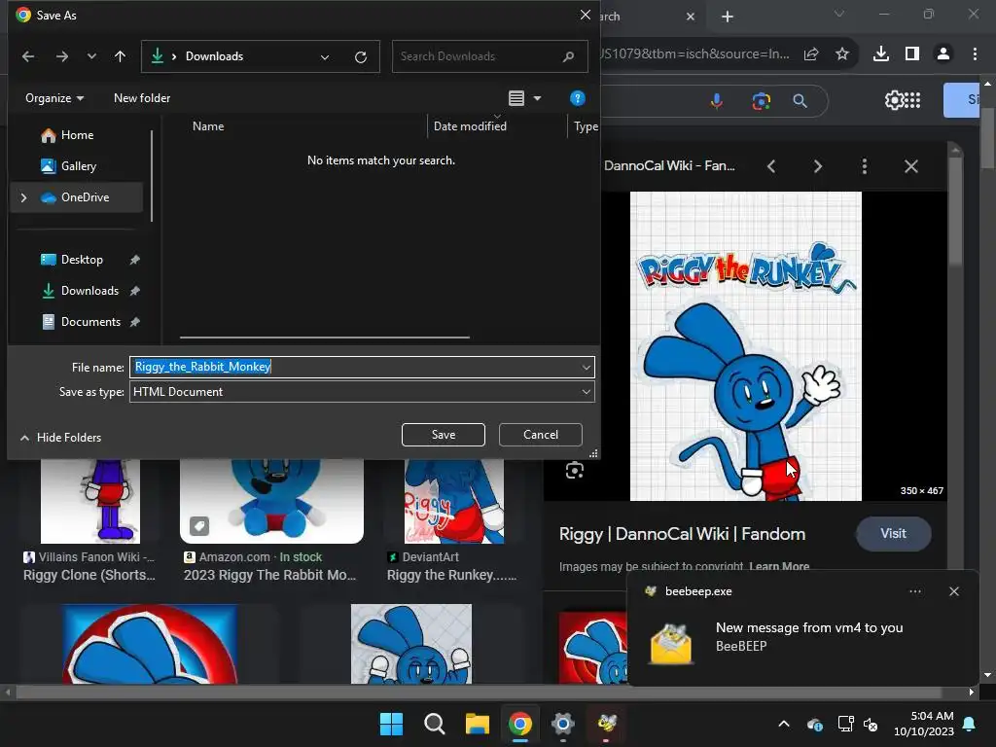Screen dimensions: 996x747
Task: Open File Explorer from taskbar
Action: coord(477,724)
